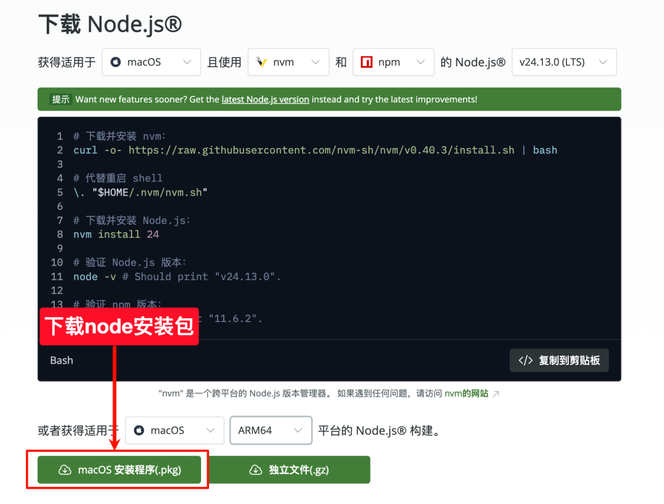
Task: Download the macOS 安装程序(.pkg) installer
Action: [119, 470]
